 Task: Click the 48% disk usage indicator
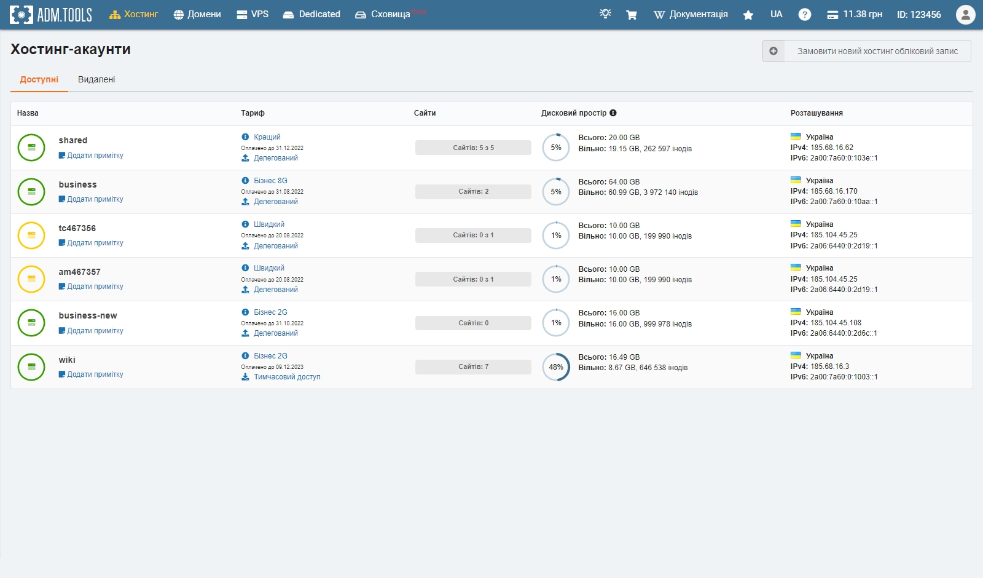click(556, 367)
